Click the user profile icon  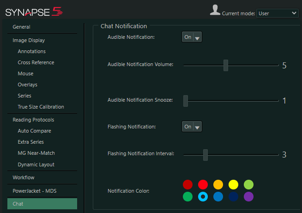215,11
